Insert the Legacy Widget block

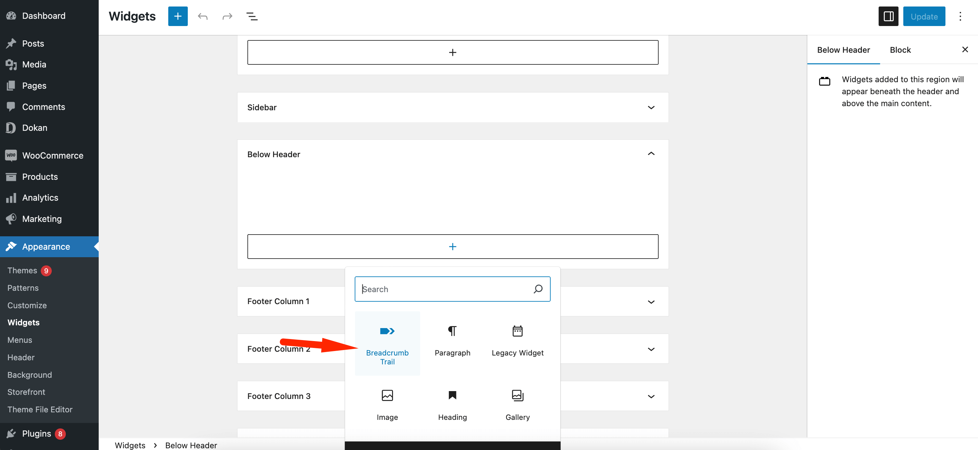pos(517,344)
